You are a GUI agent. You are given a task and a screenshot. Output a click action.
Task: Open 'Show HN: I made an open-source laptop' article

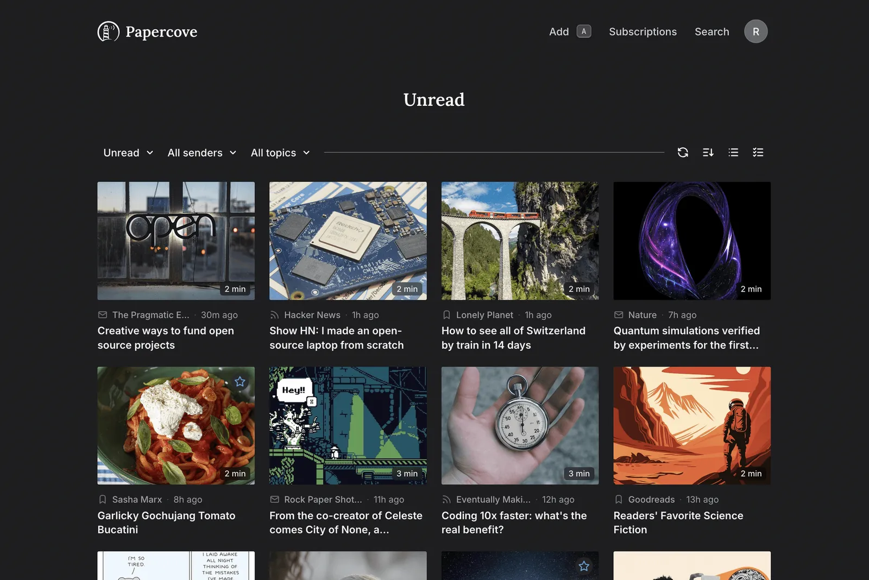(x=337, y=338)
